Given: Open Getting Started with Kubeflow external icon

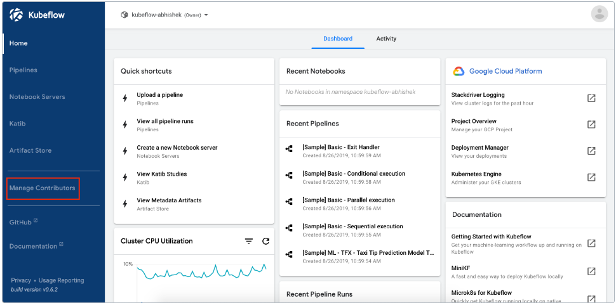Looking at the screenshot, I should click(x=591, y=243).
